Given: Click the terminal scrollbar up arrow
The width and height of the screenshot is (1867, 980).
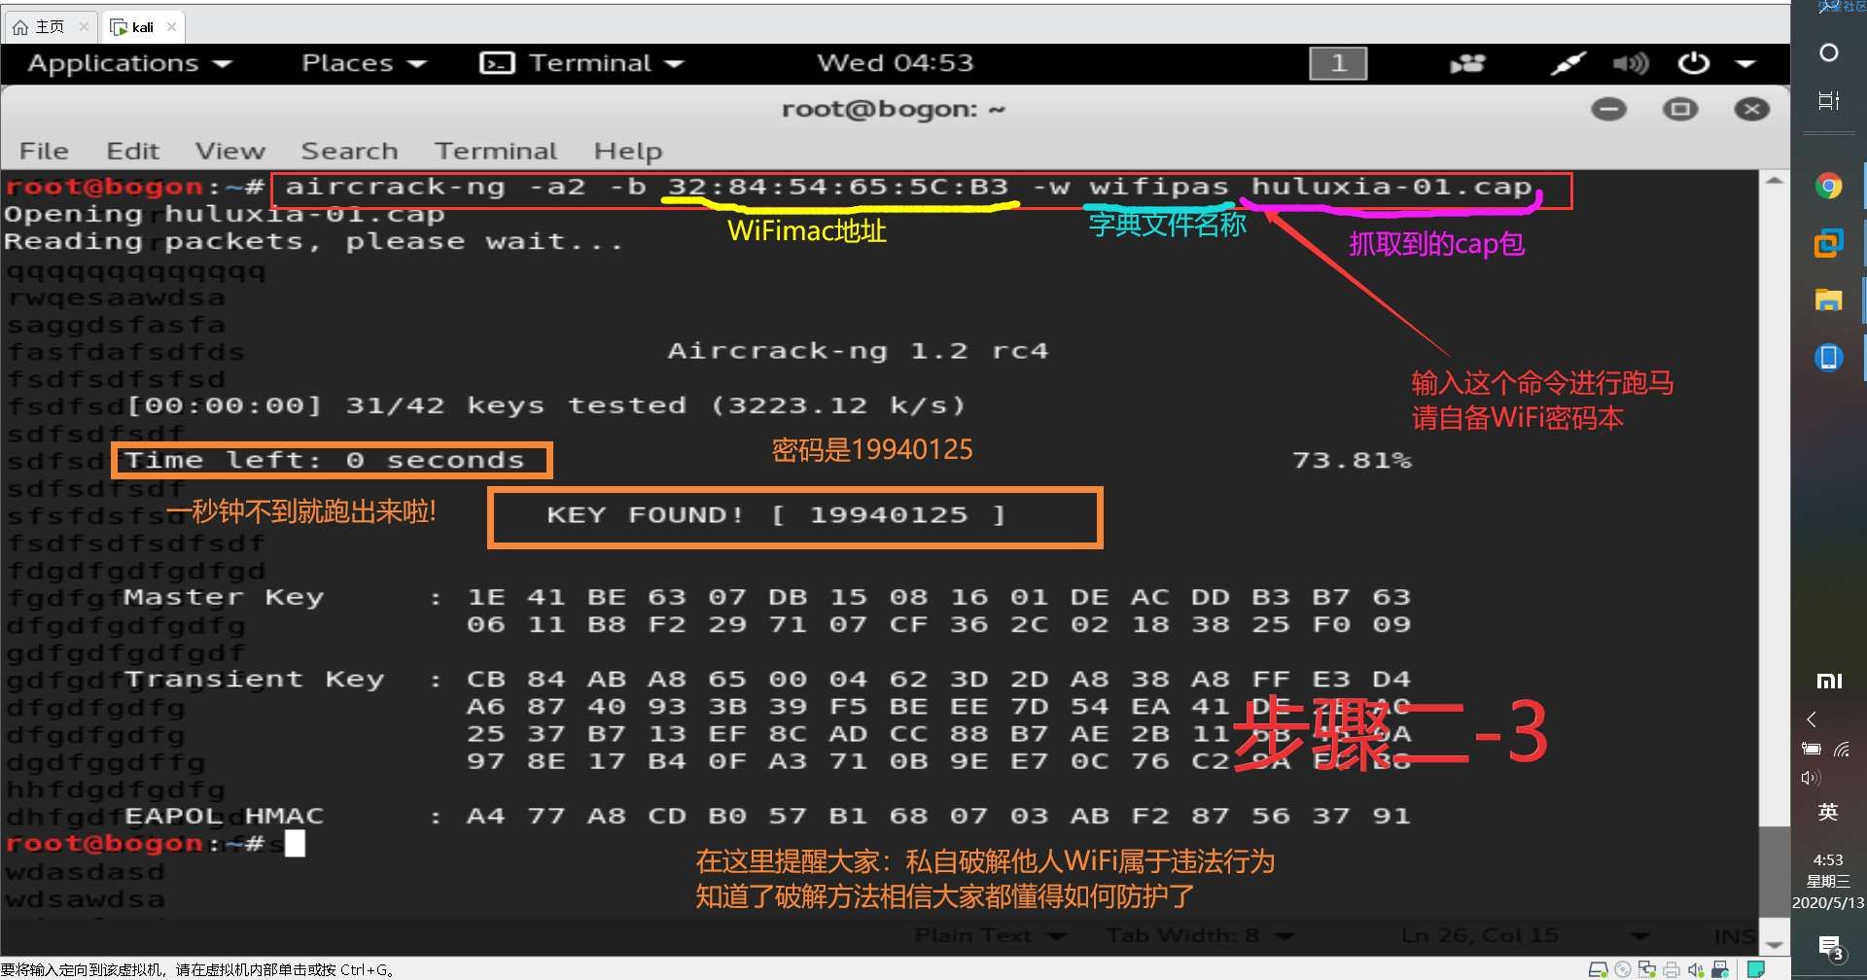Looking at the screenshot, I should (1774, 181).
